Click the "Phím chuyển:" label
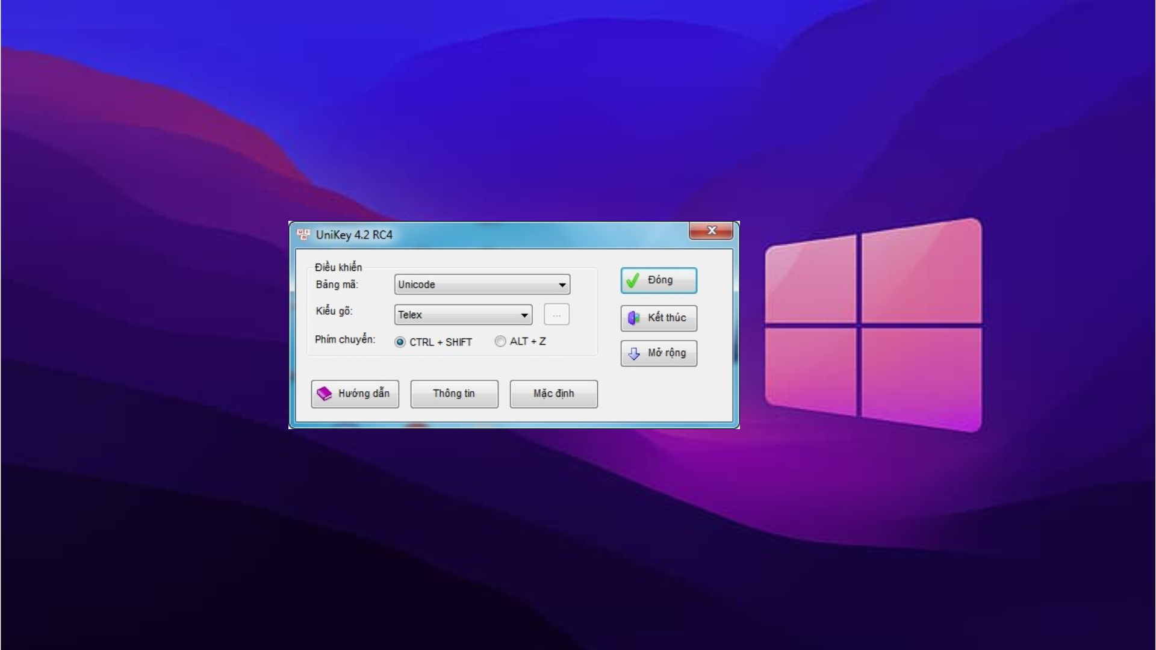Viewport: 1156px width, 650px height. point(345,339)
